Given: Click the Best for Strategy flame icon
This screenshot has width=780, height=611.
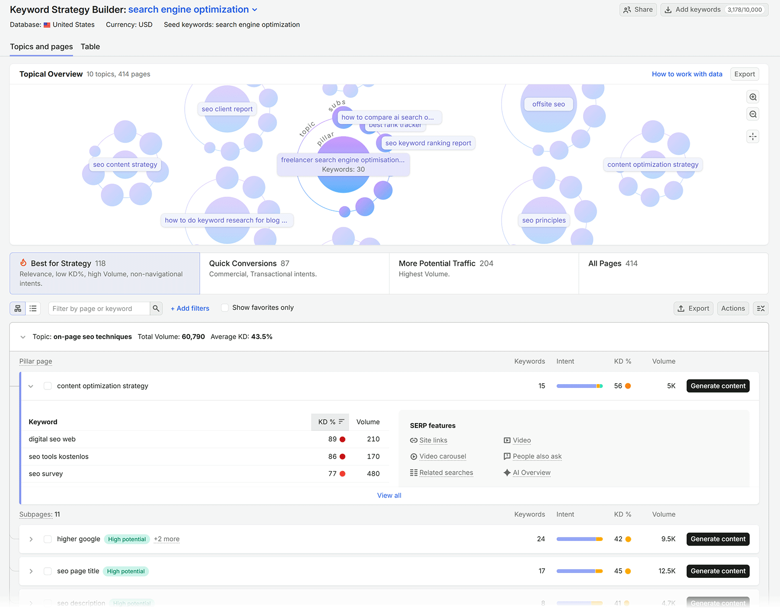Looking at the screenshot, I should [x=23, y=263].
